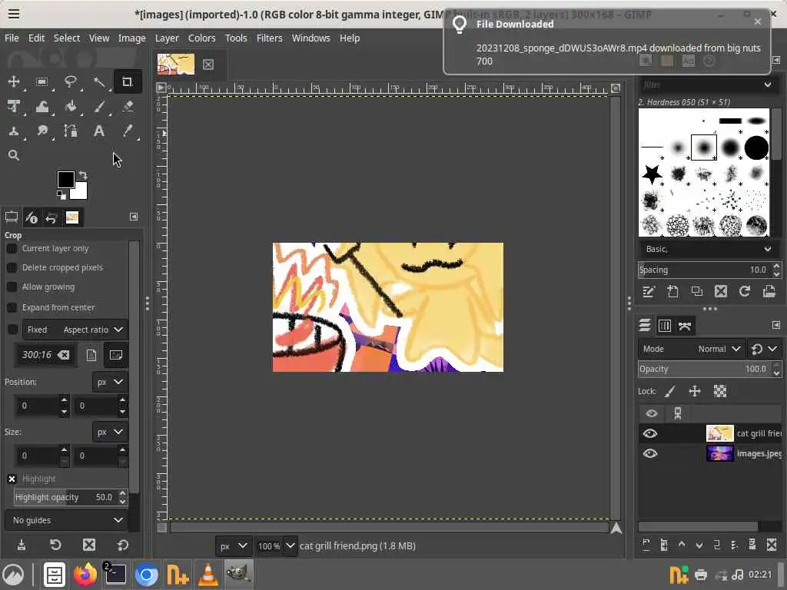Swap foreground and background colors
The width and height of the screenshot is (787, 590).
tap(83, 175)
